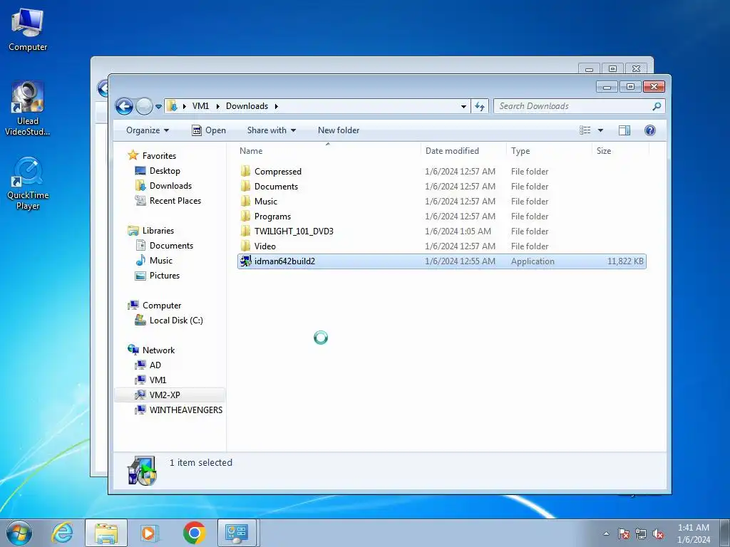730x547 pixels.
Task: Expand the arrow after VM1 in address bar
Action: [x=217, y=107]
